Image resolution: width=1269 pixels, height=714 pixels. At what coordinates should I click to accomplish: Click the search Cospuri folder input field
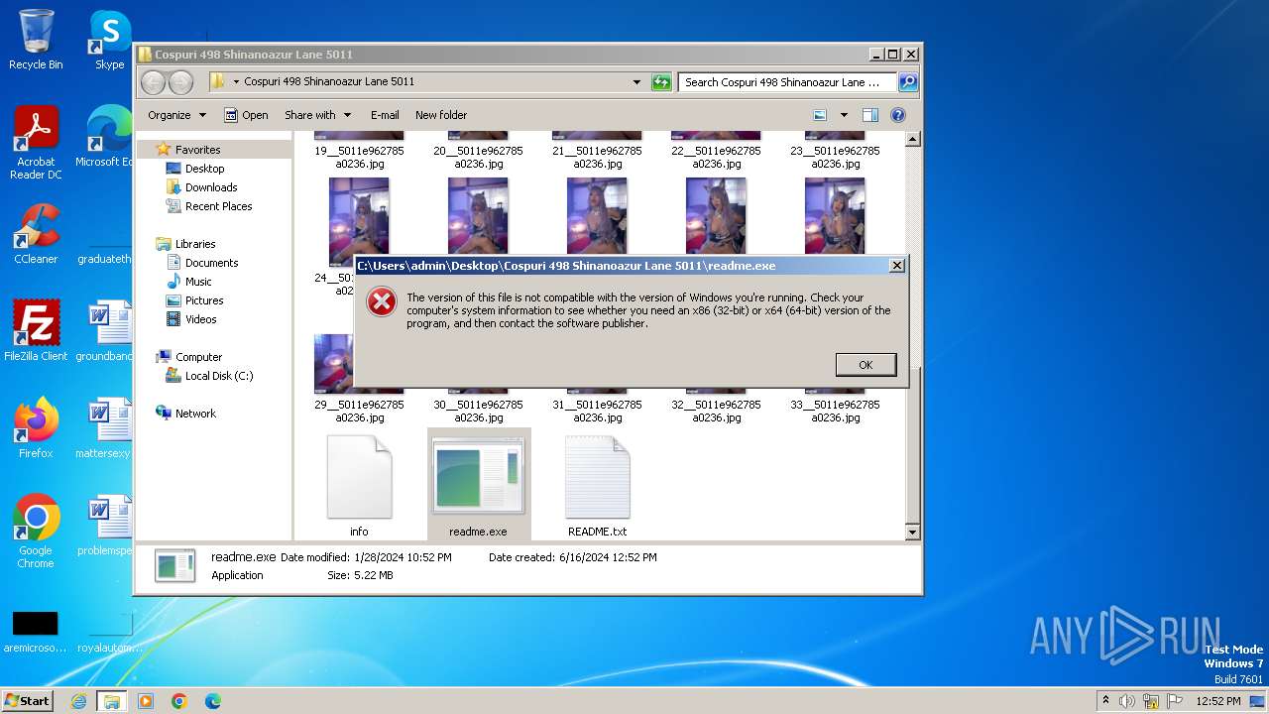point(787,82)
